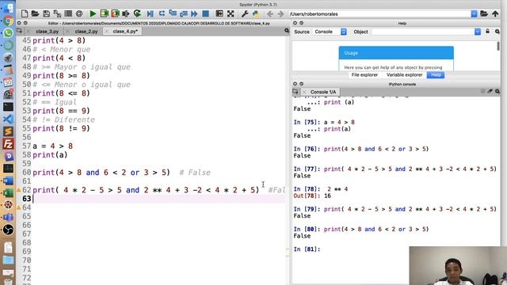Image resolution: width=507 pixels, height=285 pixels.
Task: Search in Help pane magnifier icon
Action: [497, 32]
